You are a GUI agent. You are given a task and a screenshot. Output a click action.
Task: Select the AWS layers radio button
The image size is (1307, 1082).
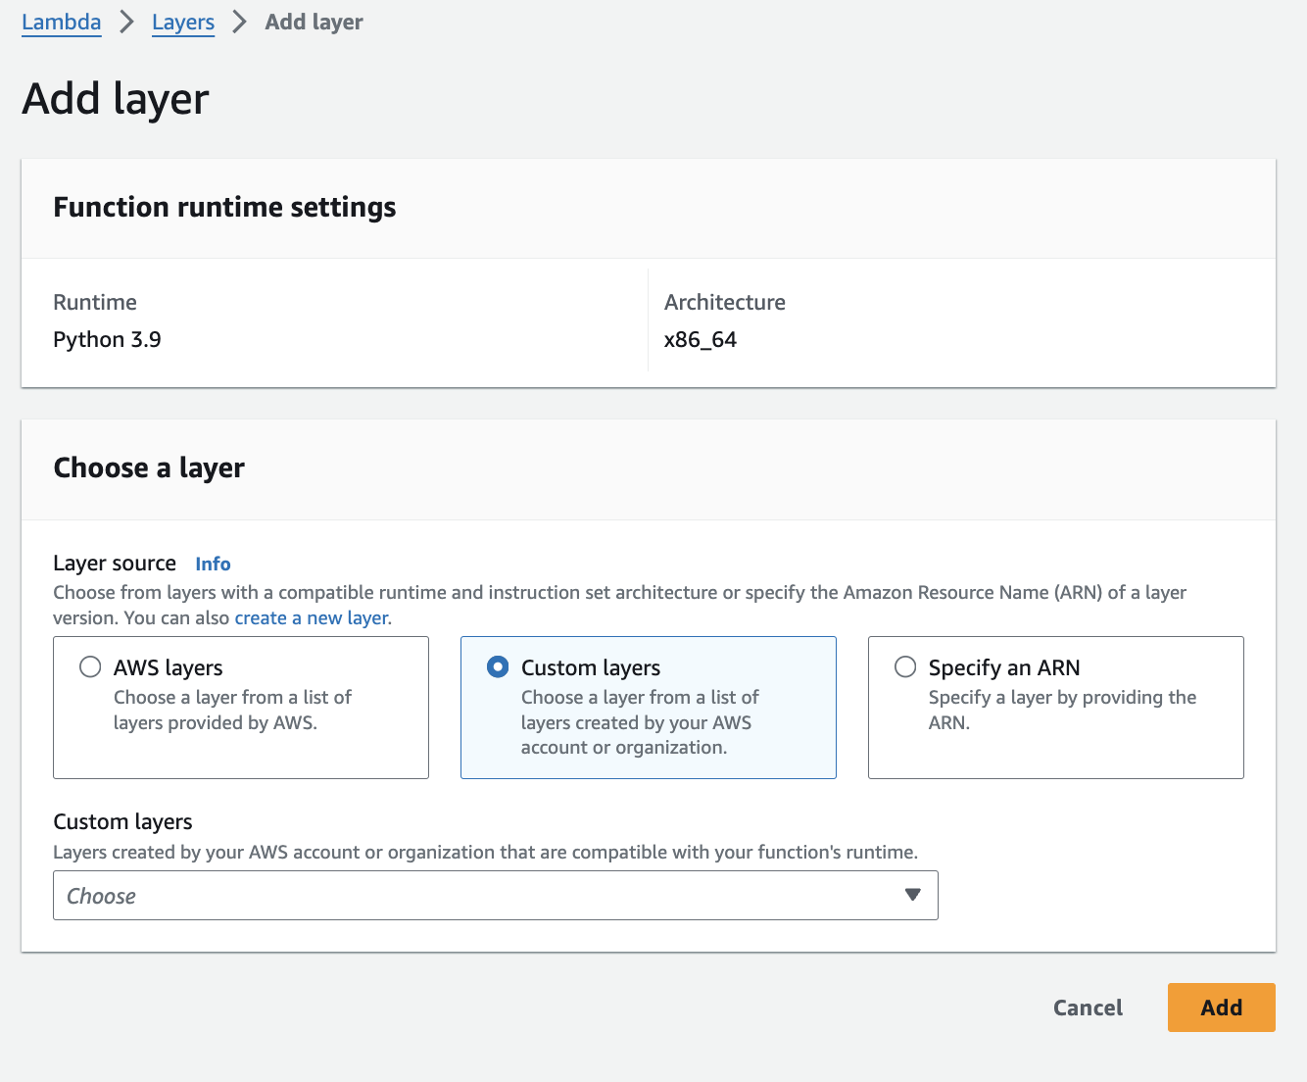point(89,666)
